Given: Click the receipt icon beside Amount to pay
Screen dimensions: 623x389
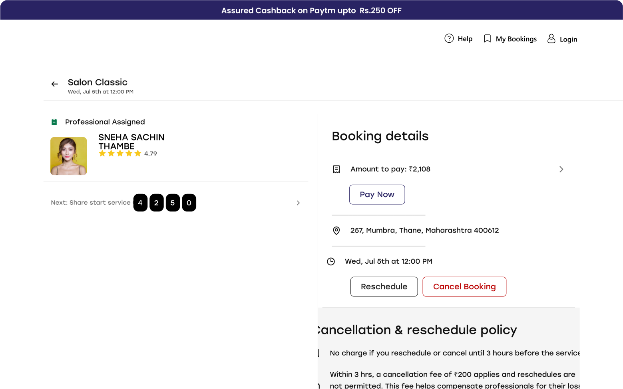Looking at the screenshot, I should [336, 169].
